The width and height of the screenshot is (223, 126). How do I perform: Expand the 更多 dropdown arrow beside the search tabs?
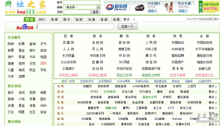[x=134, y=19]
